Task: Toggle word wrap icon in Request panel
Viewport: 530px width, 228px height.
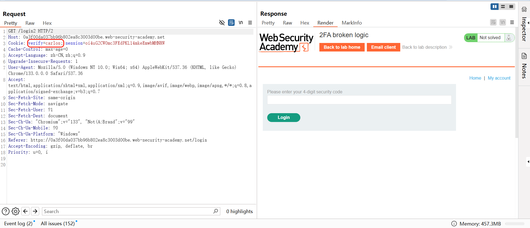Action: (x=231, y=23)
